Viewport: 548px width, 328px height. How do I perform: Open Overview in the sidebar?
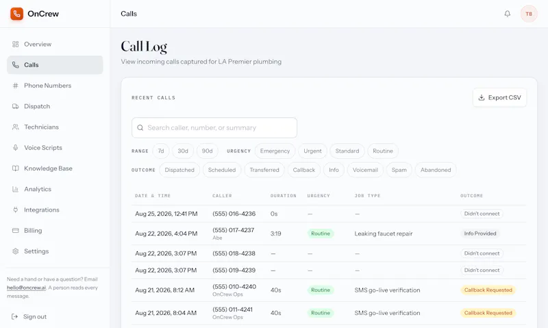(x=55, y=44)
